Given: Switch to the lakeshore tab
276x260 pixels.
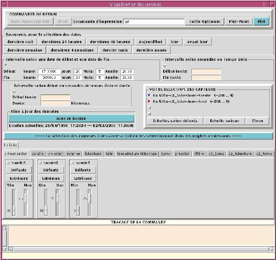Looking at the screenshot, I should tap(93, 154).
